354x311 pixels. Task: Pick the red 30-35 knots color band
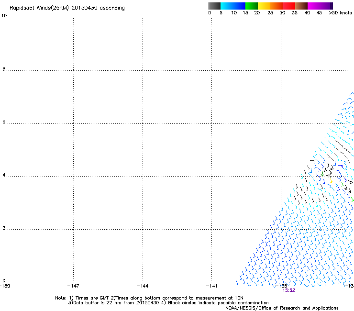coord(289,6)
